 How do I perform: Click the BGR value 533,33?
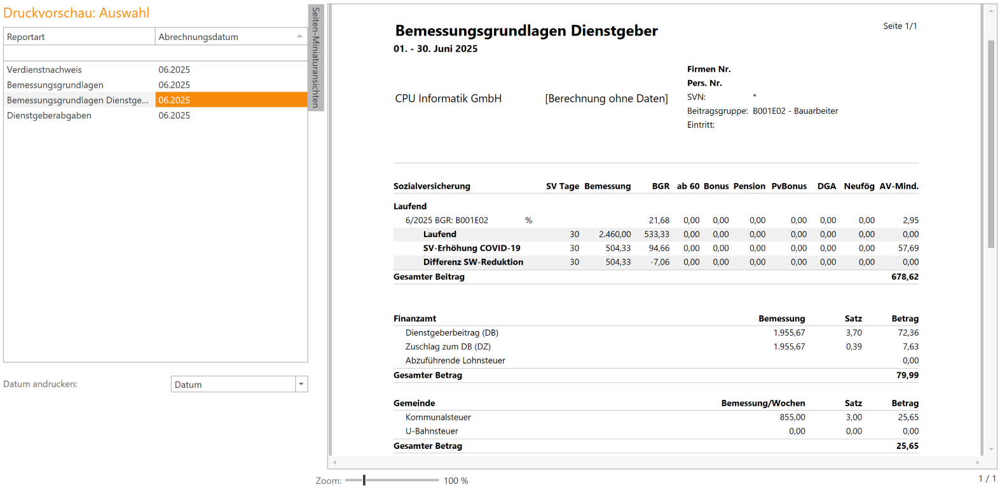[657, 234]
